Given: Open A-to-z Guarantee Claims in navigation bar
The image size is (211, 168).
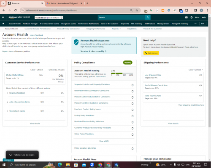Looking at the screenshot, I should [x=49, y=24].
